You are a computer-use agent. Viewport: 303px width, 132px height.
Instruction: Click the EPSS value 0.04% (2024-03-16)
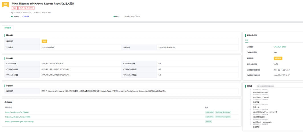click(x=132, y=16)
